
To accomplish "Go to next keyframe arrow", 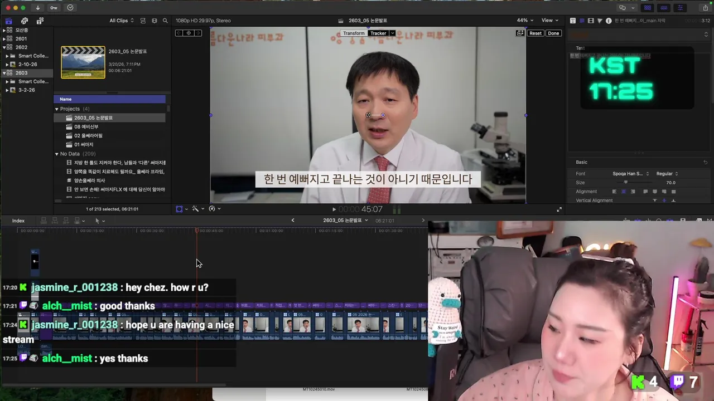I will [198, 33].
